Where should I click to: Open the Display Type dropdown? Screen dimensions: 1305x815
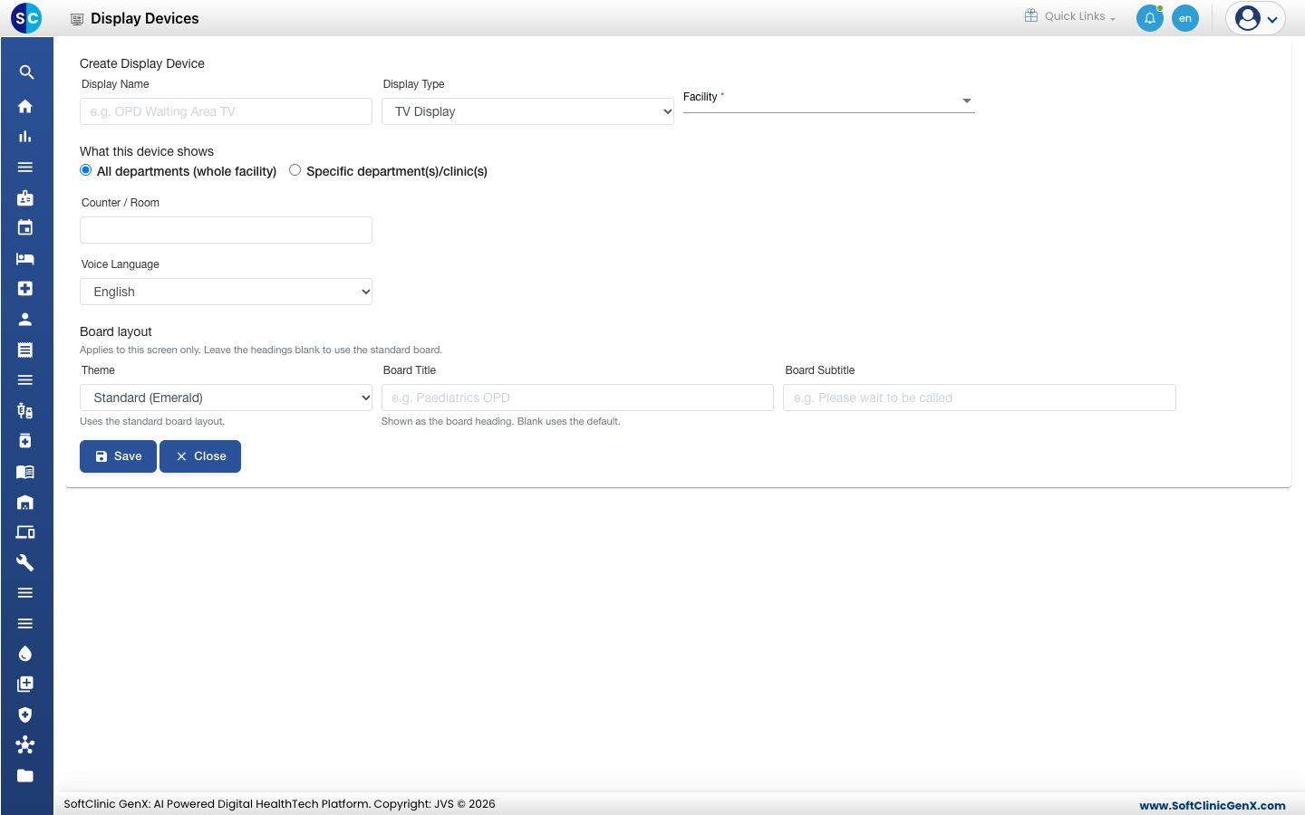(527, 111)
